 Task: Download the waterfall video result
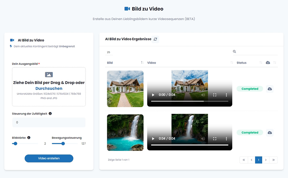click(x=270, y=132)
